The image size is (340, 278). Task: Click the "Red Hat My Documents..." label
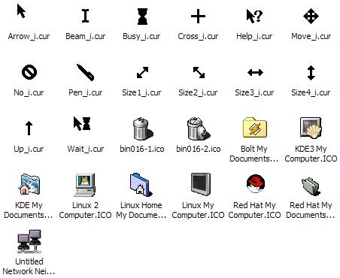pos(311,210)
